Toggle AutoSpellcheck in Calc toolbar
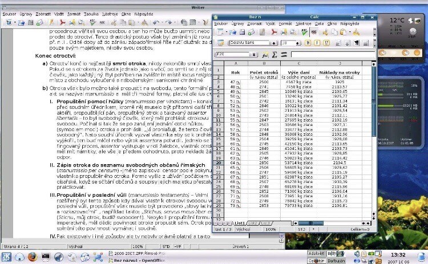 314,33
